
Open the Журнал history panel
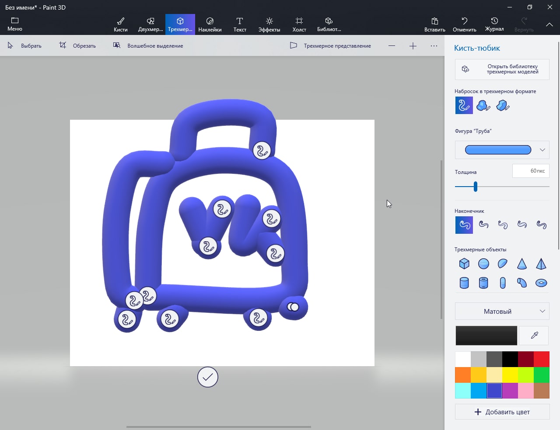click(x=494, y=24)
